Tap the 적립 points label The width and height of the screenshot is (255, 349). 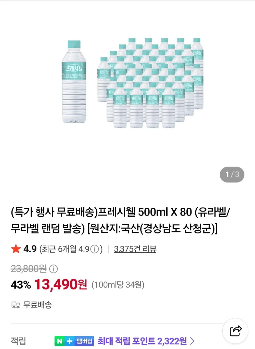[x=18, y=341]
